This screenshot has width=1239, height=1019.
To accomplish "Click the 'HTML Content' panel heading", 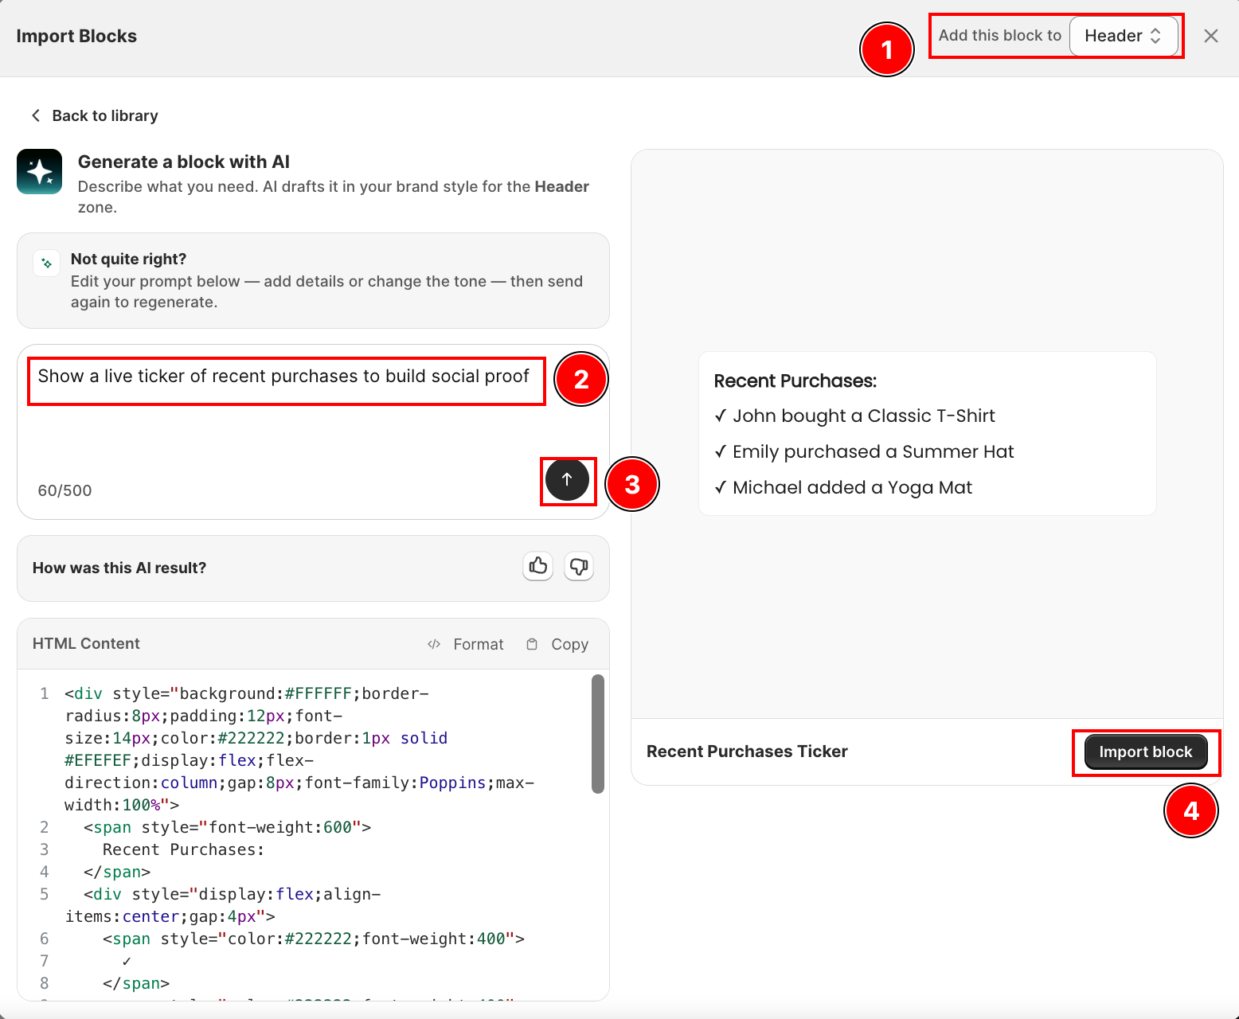I will tap(86, 643).
